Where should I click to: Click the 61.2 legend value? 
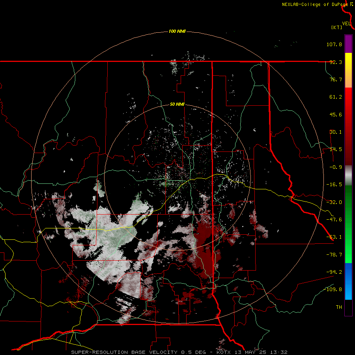[336, 97]
